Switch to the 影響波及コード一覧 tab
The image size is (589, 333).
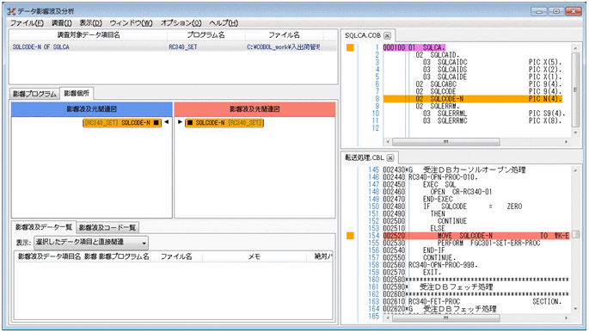click(x=107, y=228)
